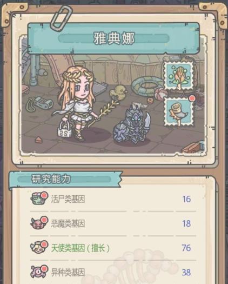Click the paperclip on the card
Screen dimensions: 228x284
click(x=61, y=18)
